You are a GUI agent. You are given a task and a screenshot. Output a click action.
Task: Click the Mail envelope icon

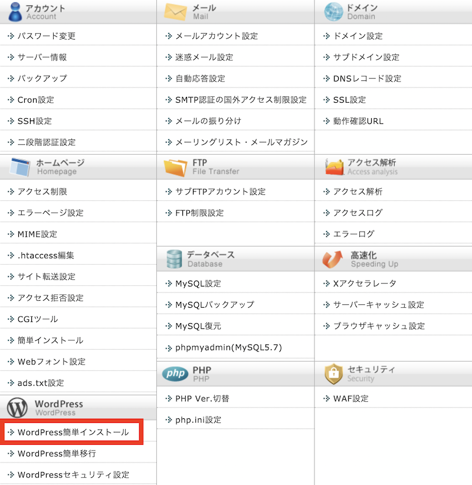pos(175,12)
